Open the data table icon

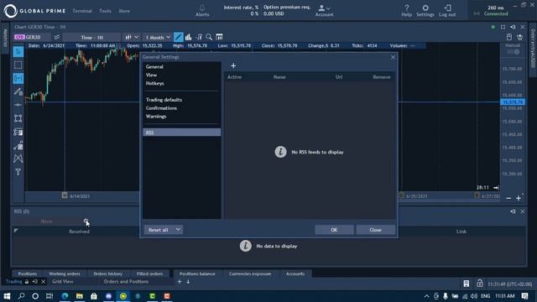219,37
